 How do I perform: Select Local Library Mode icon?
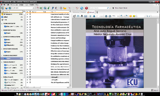tap(6, 8)
